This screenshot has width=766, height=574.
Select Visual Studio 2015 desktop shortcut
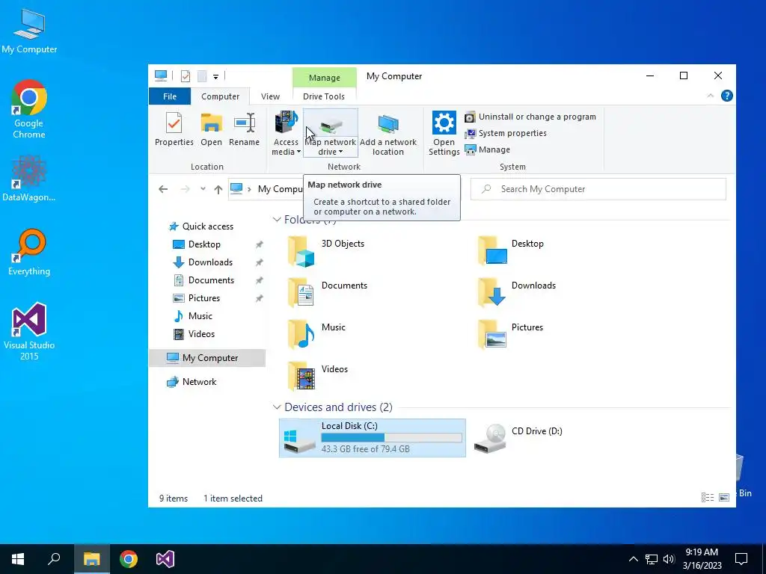(29, 332)
